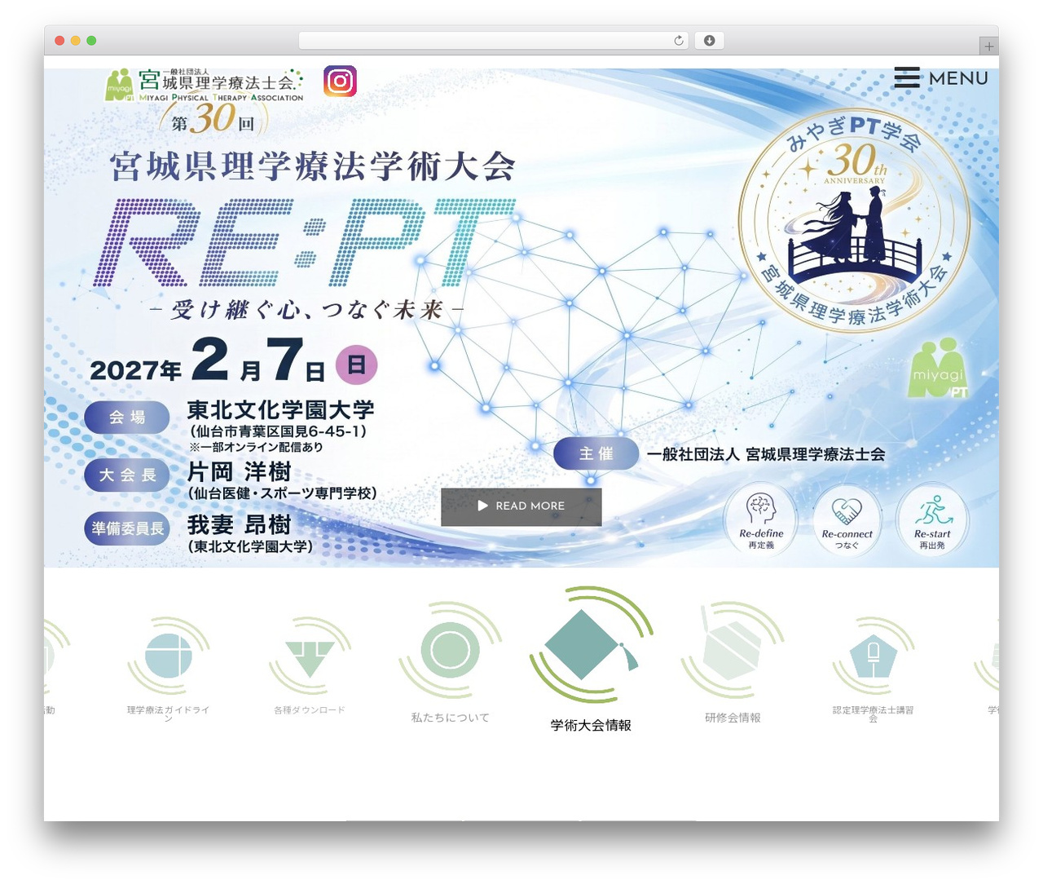Click the browser reload button
The image size is (1043, 884).
click(x=679, y=41)
